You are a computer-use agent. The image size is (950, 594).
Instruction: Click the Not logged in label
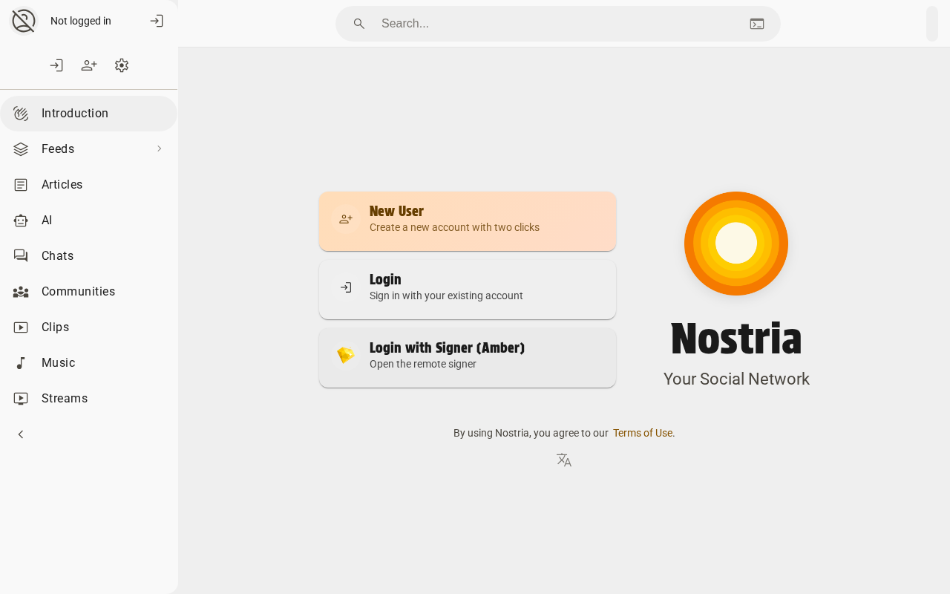pyautogui.click(x=81, y=21)
